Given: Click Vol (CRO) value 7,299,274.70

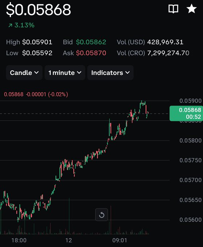Looking at the screenshot, I should pyautogui.click(x=168, y=53).
